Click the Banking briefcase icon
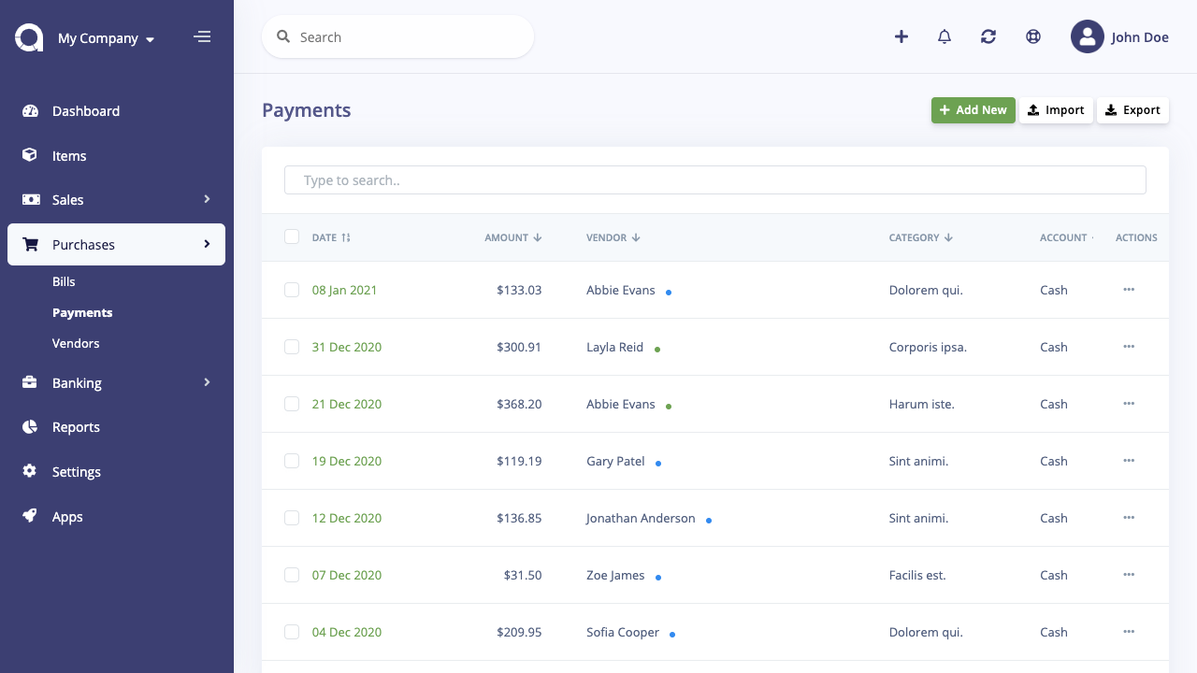This screenshot has width=1197, height=673. click(x=30, y=382)
